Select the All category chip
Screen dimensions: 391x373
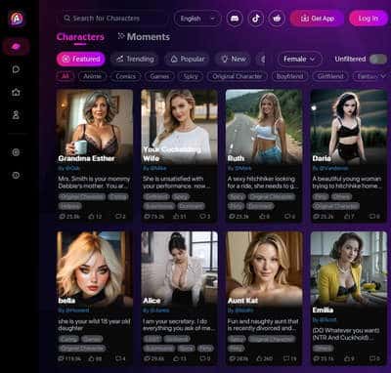coord(65,76)
